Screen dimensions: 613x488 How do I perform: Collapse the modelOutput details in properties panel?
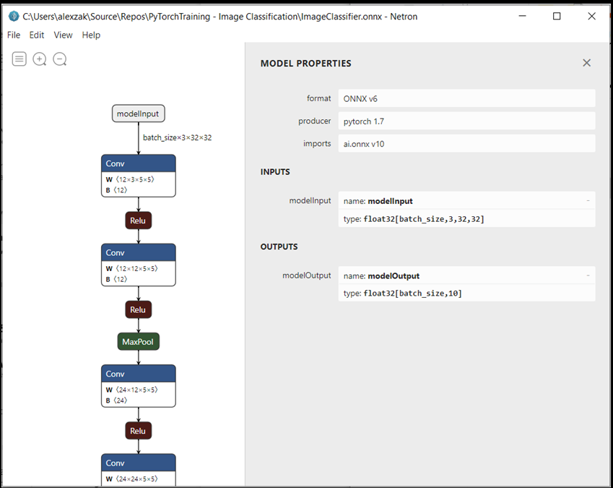tap(587, 275)
